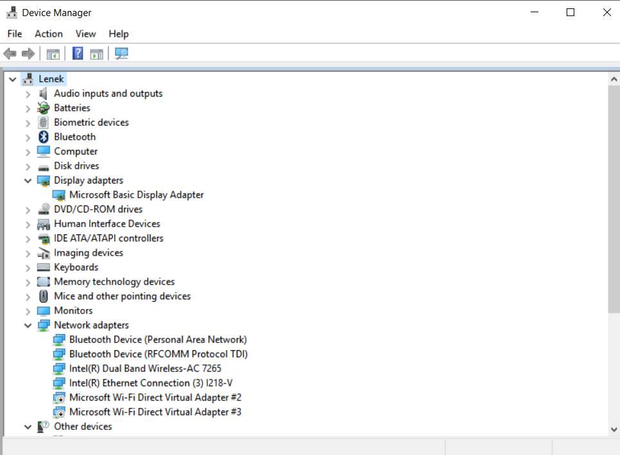Click the Other devices category icon
This screenshot has width=620, height=455.
click(43, 427)
